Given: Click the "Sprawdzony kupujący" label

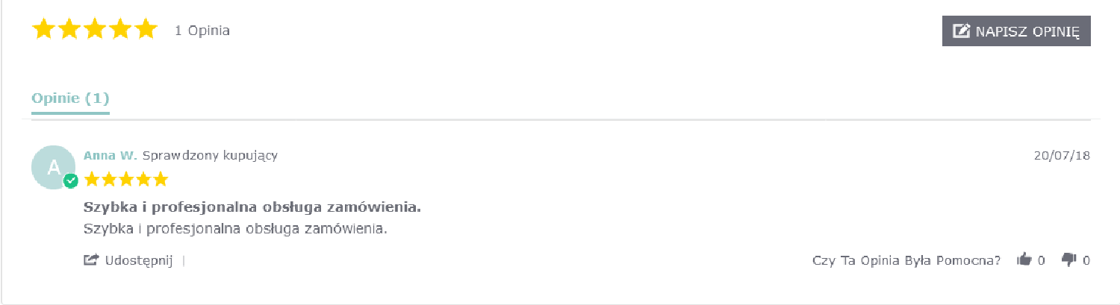Looking at the screenshot, I should [210, 156].
